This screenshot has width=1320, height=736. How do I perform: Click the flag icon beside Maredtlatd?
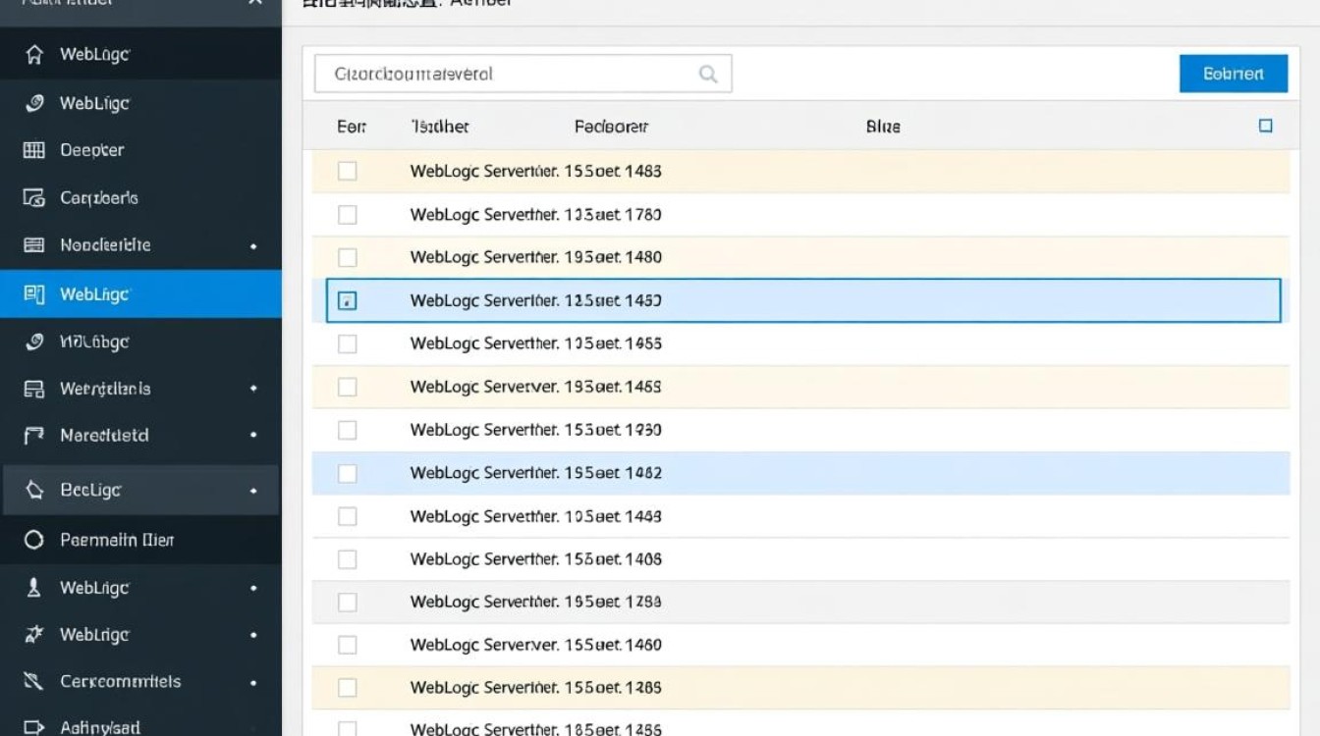[x=34, y=435]
